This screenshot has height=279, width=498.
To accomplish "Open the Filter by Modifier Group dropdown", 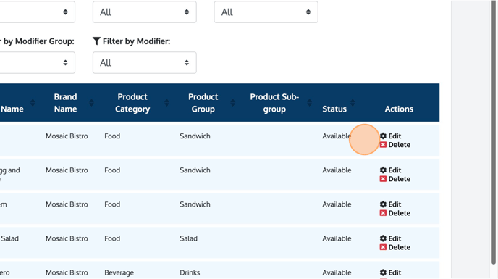I will [37, 62].
